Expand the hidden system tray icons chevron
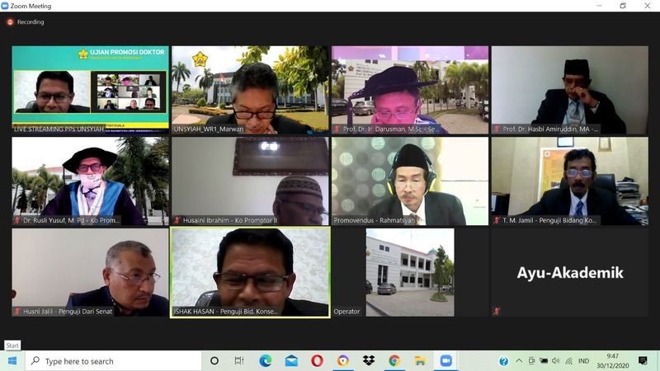Image resolution: width=660 pixels, height=371 pixels. pyautogui.click(x=519, y=361)
